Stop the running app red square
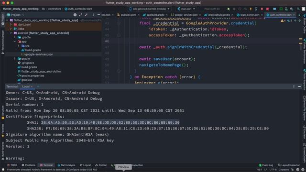The width and height of the screenshot is (306, 172). pos(268,9)
